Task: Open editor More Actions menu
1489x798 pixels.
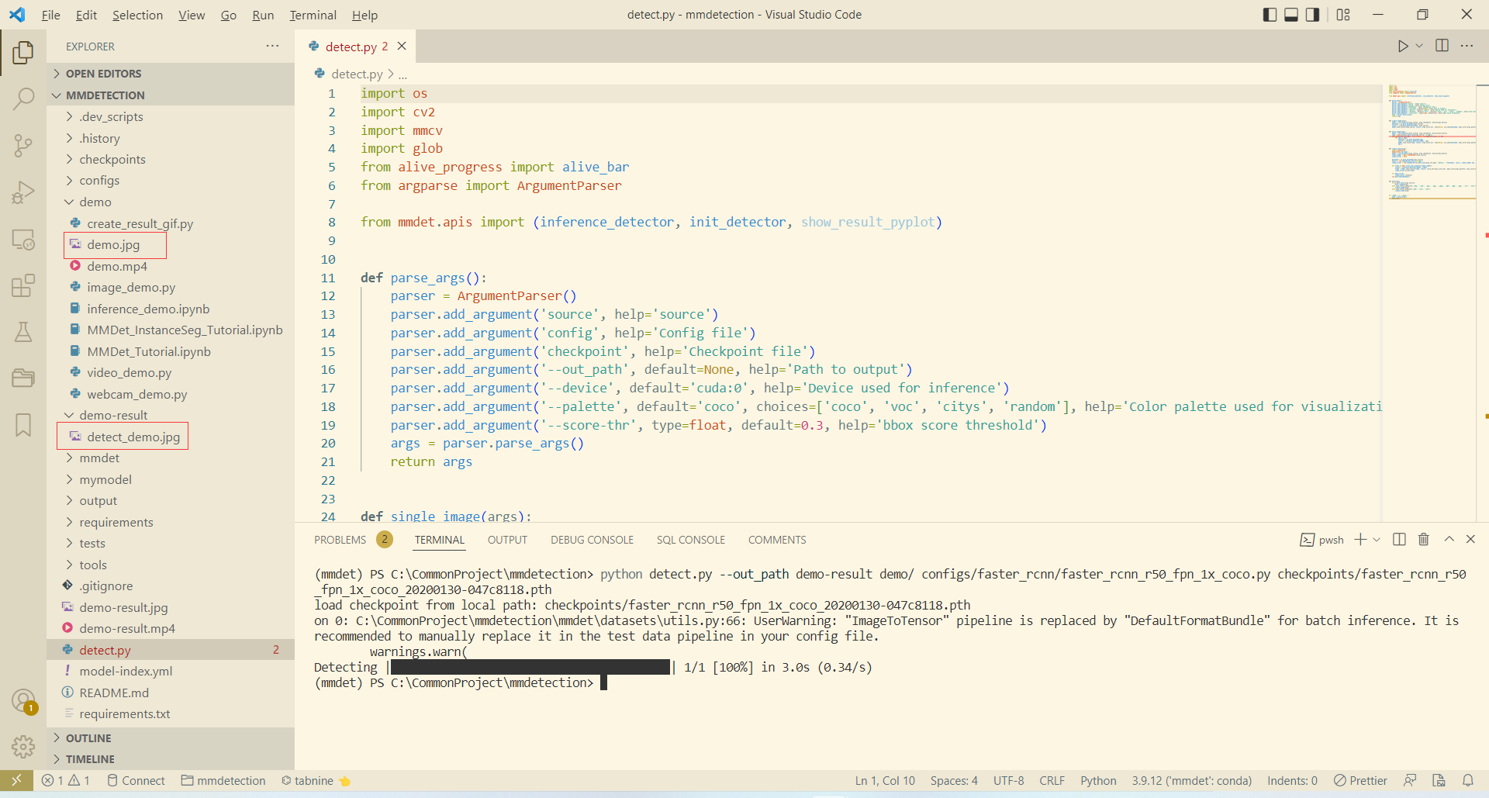Action: pyautogui.click(x=1467, y=46)
